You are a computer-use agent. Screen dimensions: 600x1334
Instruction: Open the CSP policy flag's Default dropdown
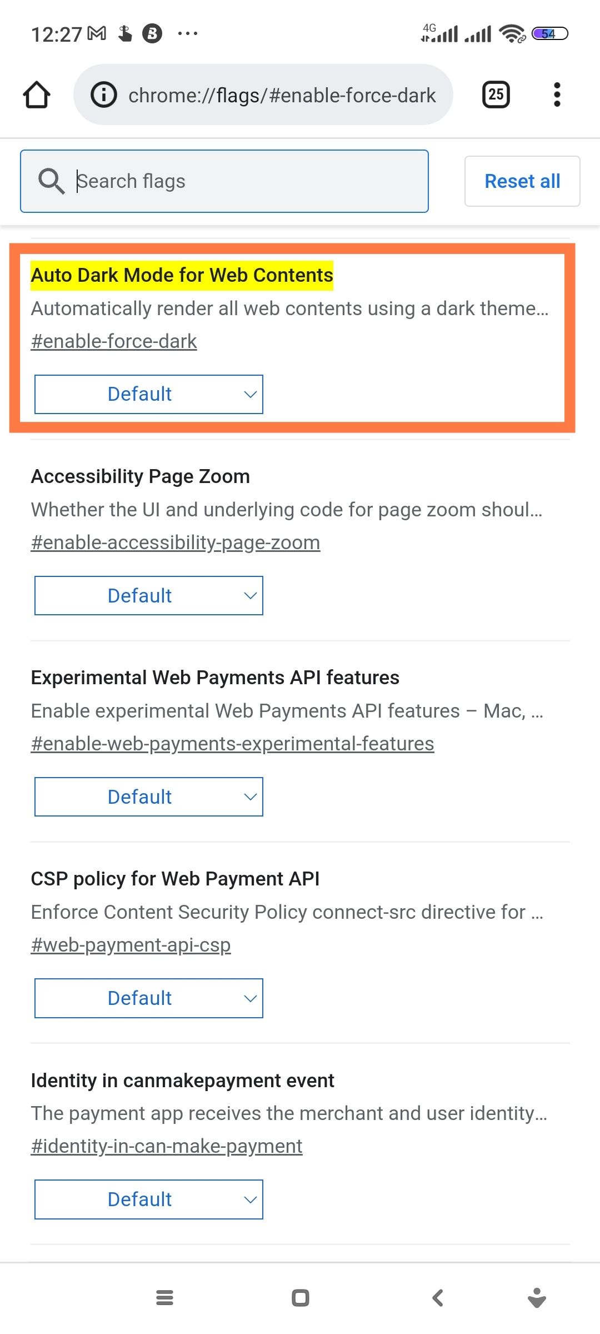click(x=148, y=998)
